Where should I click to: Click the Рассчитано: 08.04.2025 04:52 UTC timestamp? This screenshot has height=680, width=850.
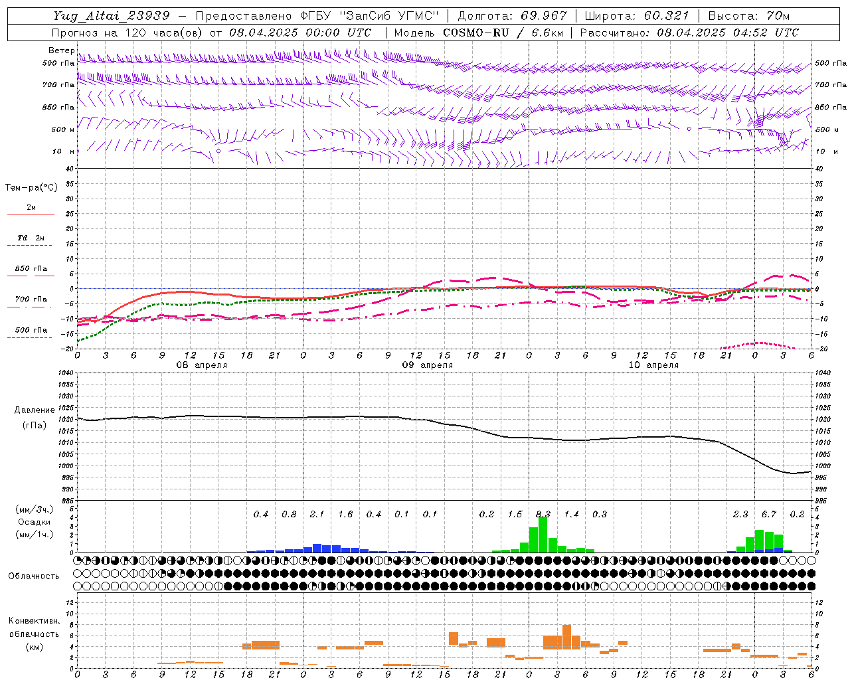tap(689, 33)
